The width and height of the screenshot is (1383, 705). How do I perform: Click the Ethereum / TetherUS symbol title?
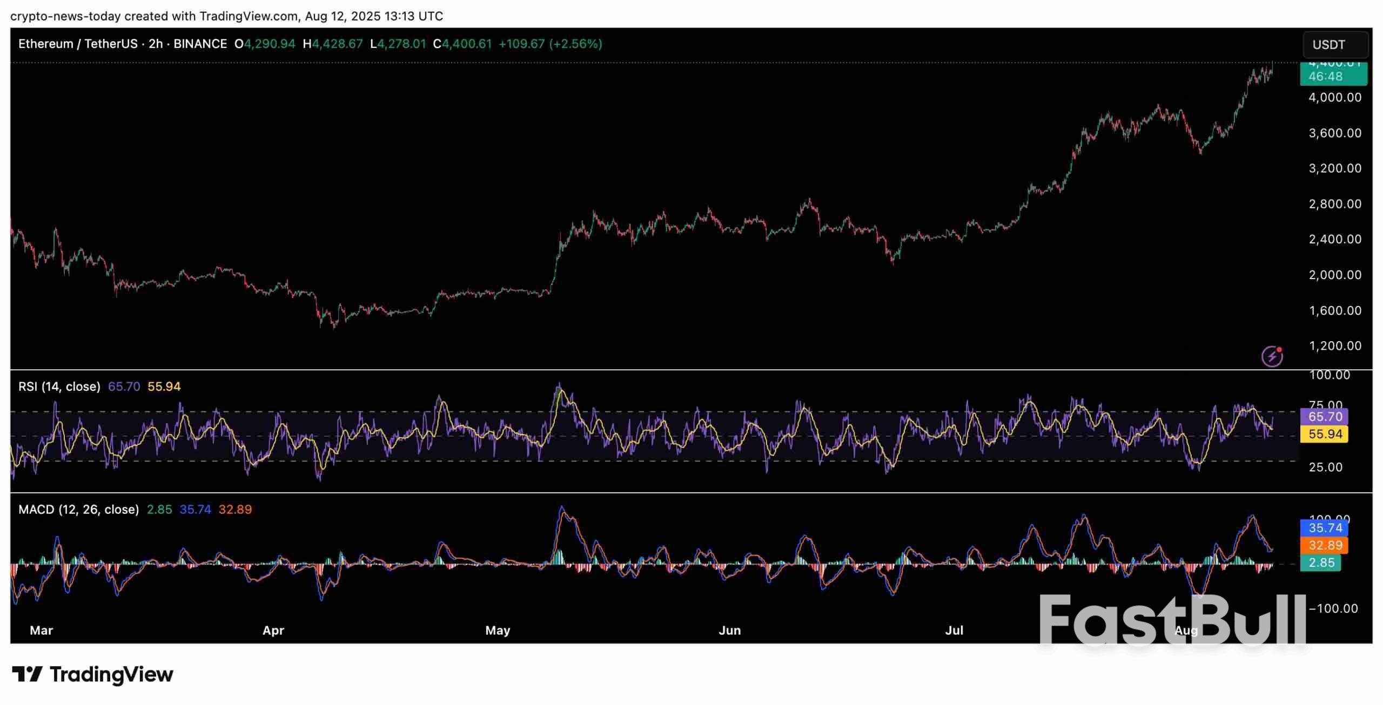[78, 44]
